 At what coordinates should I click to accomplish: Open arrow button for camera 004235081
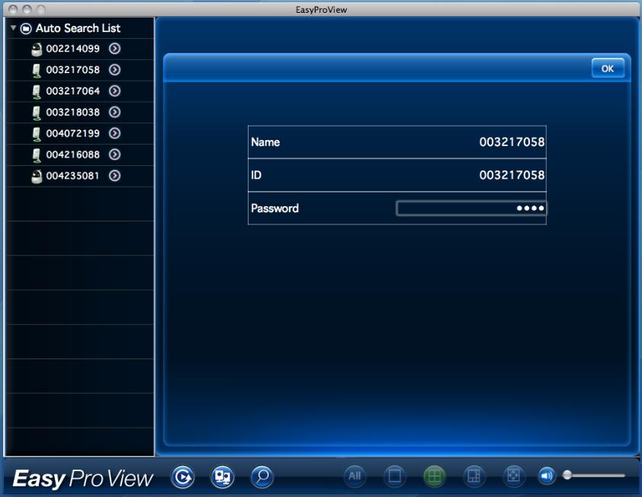tap(114, 176)
